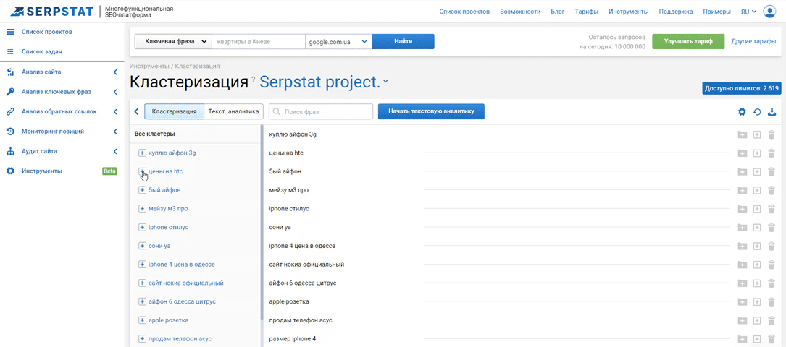This screenshot has width=786, height=347.
Task: Click the help question mark next to Кластеризация
Action: pos(253,79)
